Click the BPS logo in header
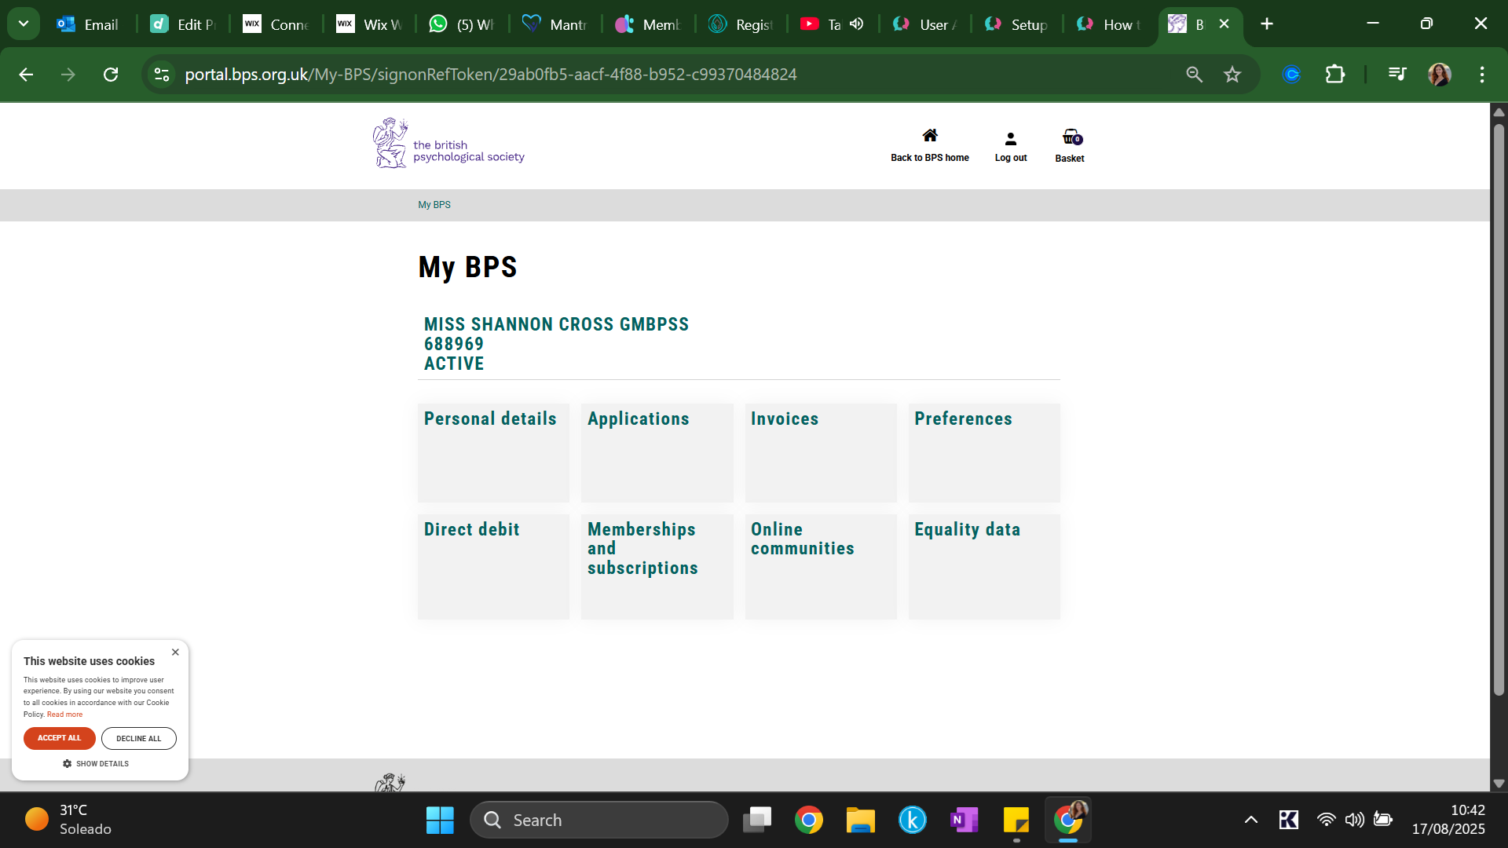 [x=448, y=144]
